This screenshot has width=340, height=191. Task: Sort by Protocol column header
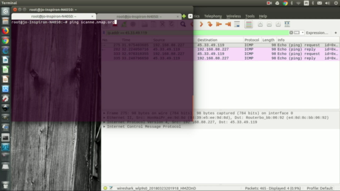click(x=252, y=40)
